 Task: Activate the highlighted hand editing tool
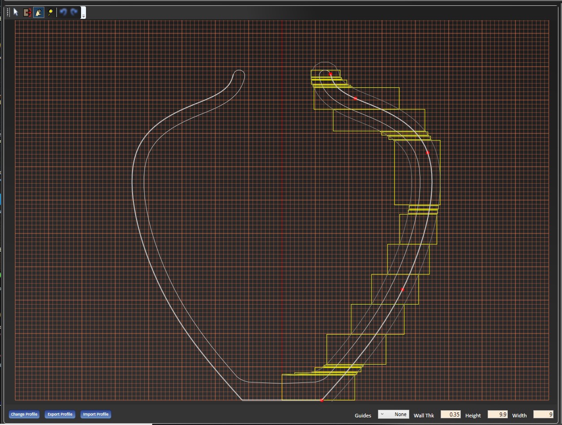[39, 13]
